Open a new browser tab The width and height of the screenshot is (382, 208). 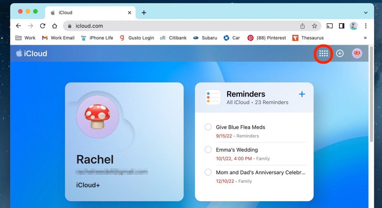click(x=144, y=13)
